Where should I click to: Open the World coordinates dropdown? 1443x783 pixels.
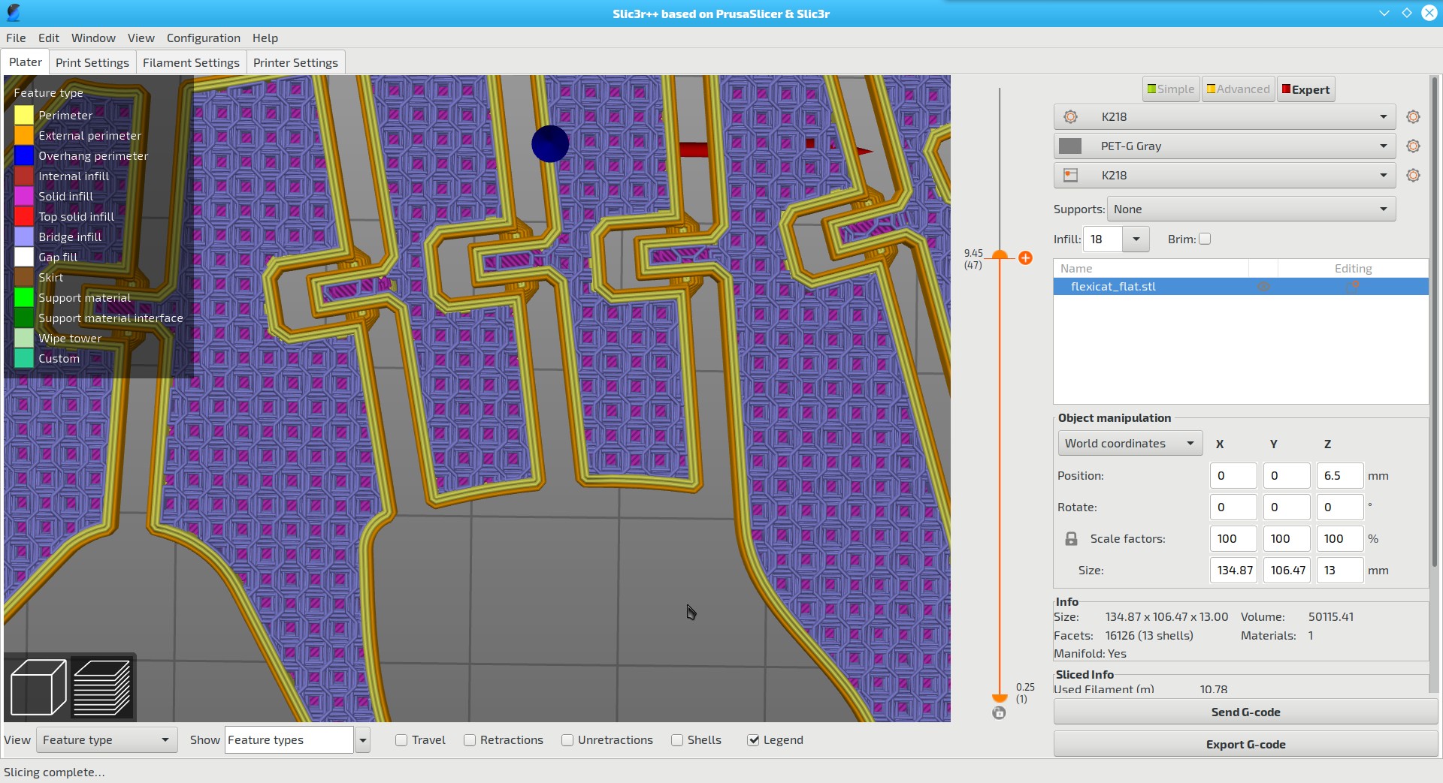pos(1130,444)
